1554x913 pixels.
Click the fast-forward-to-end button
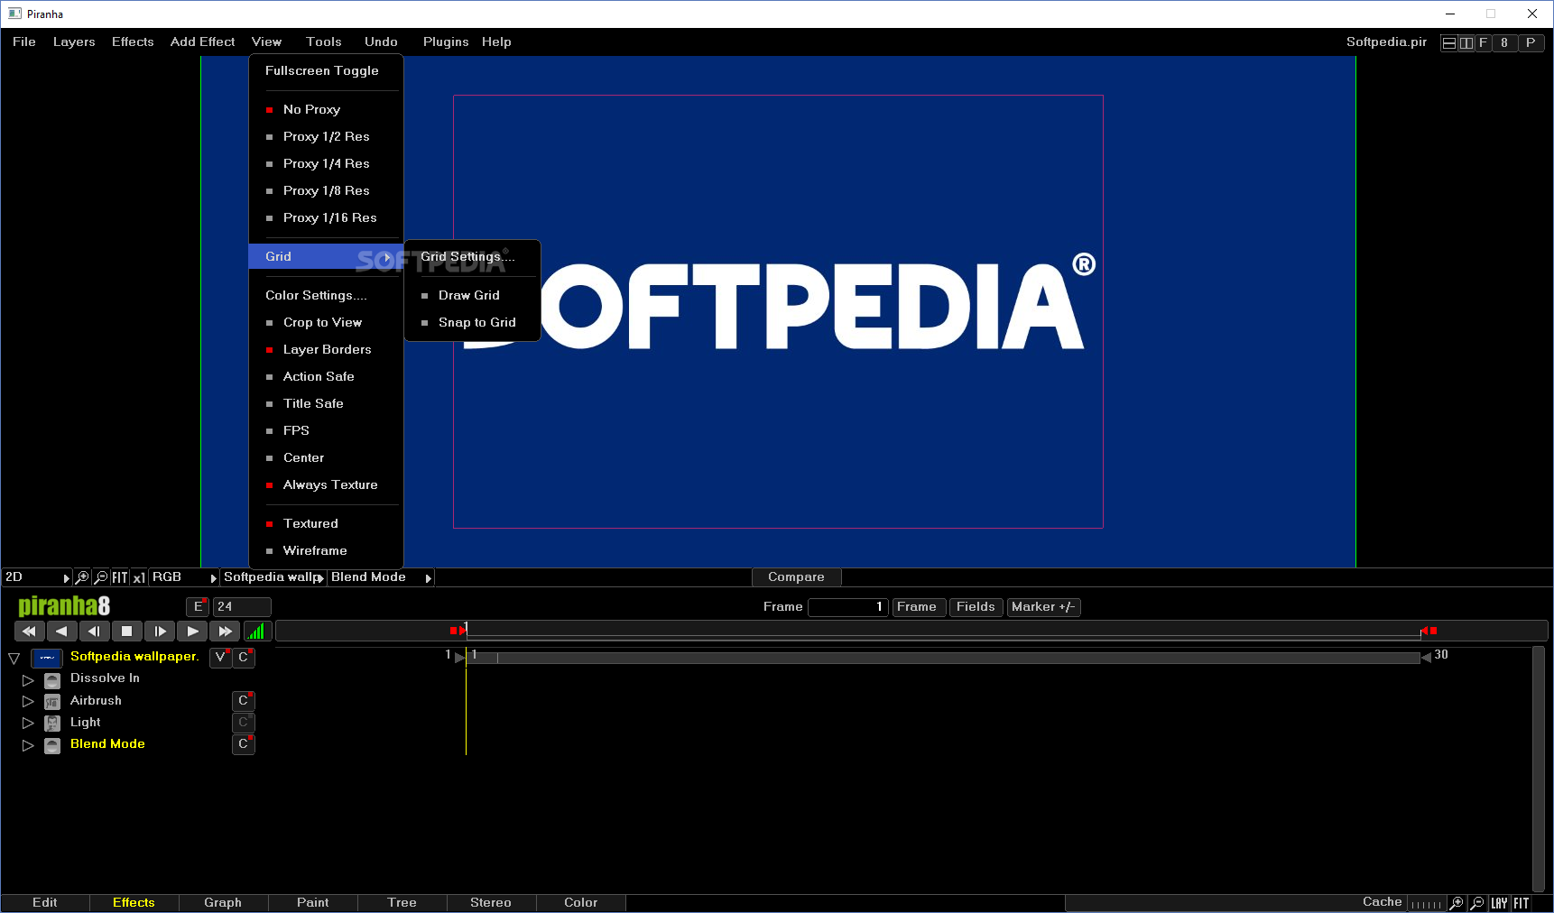coord(226,632)
